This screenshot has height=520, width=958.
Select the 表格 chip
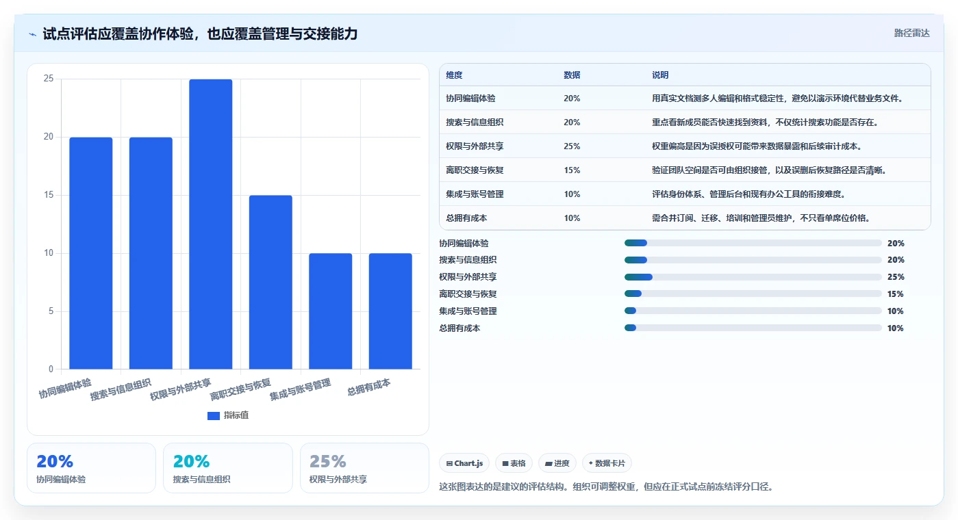point(514,463)
